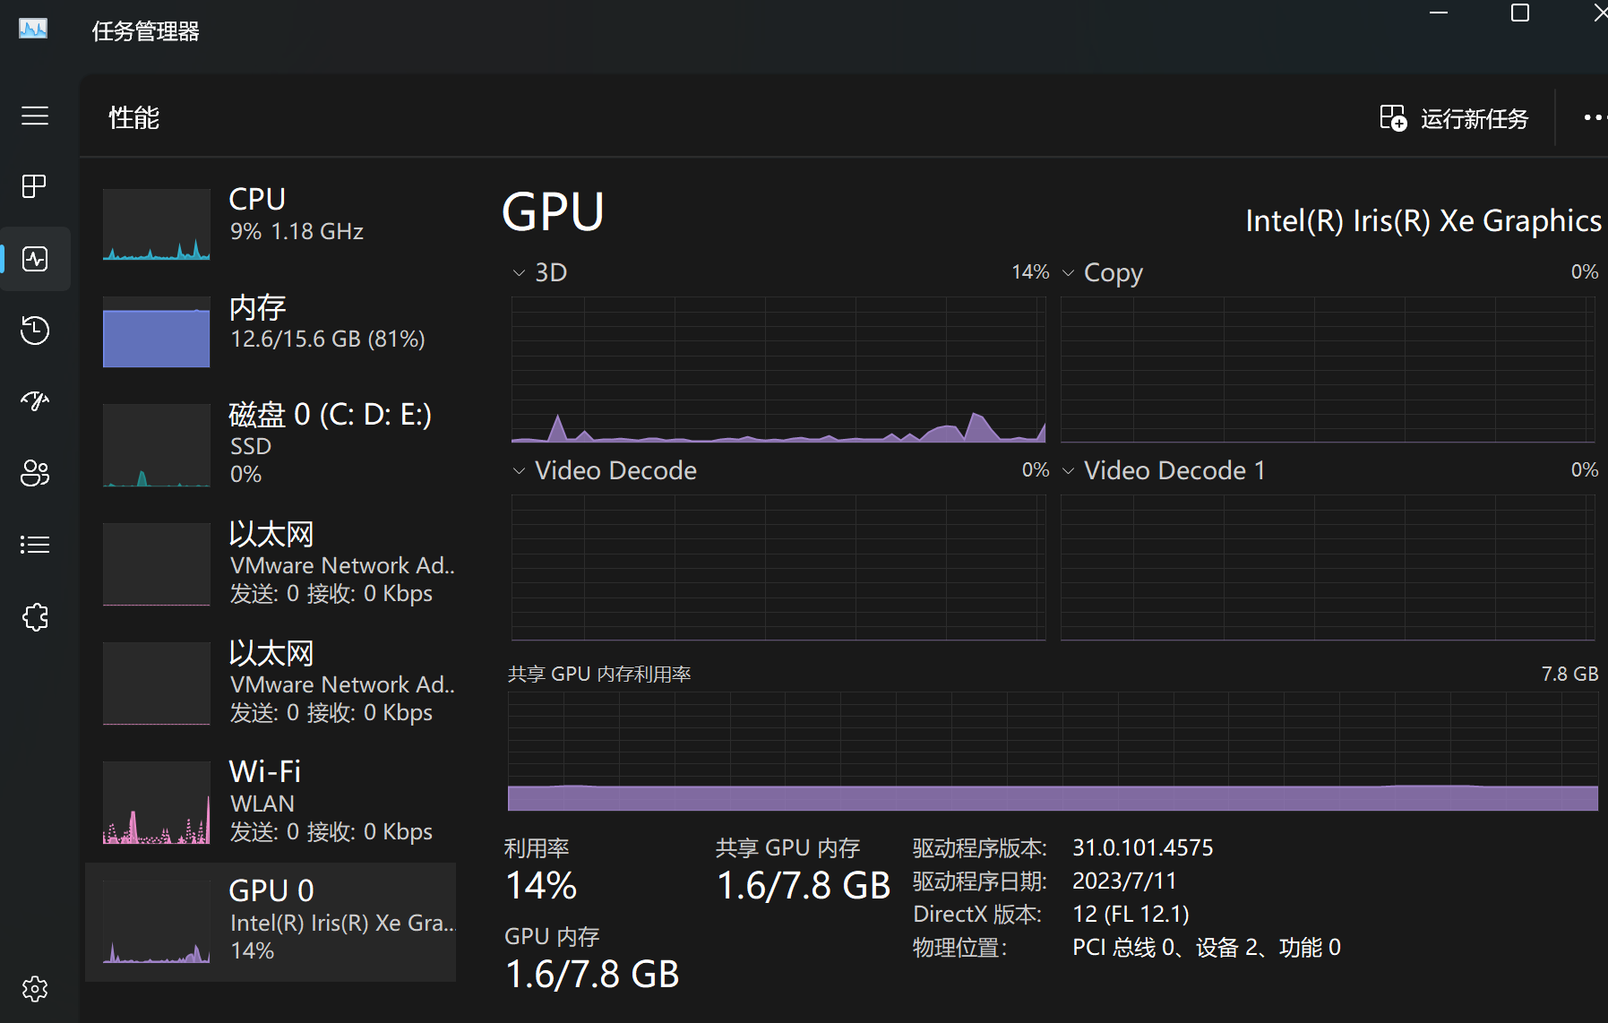
Task: Open the Startup apps page icon
Action: point(35,401)
